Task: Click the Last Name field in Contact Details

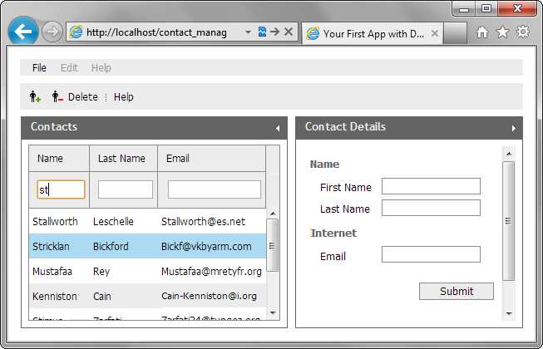Action: pyautogui.click(x=431, y=208)
